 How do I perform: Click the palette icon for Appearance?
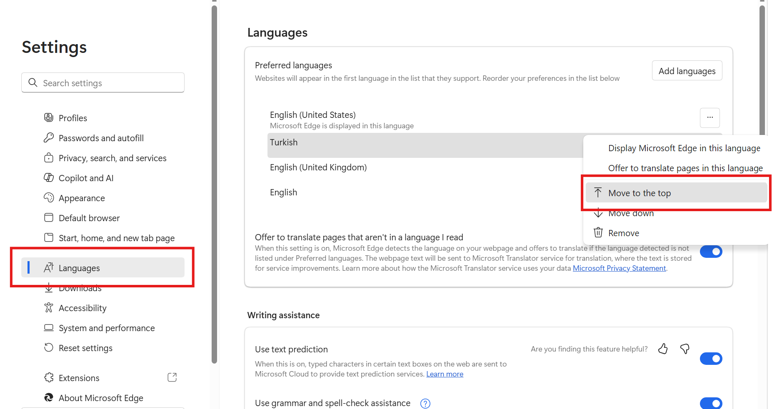click(x=49, y=197)
